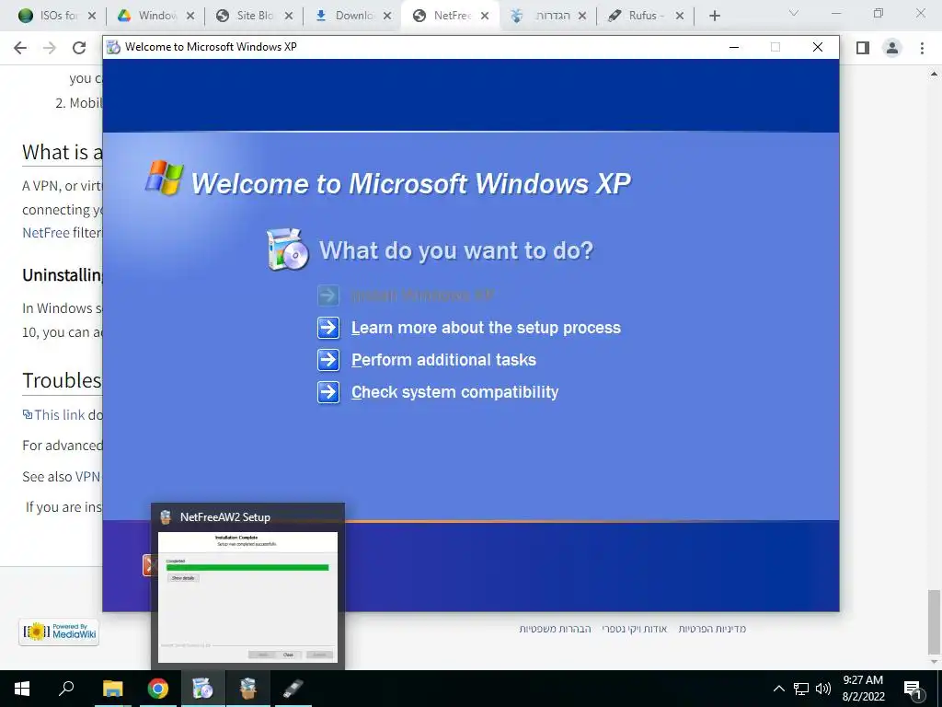
Task: Select the Rufus USB taskbar icon
Action: pos(293,689)
